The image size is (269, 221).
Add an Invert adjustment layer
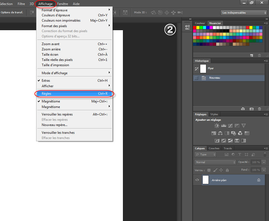tap(217, 140)
